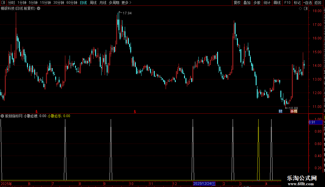Click the blue 0.91 axis value label

pyautogui.click(x=316, y=122)
